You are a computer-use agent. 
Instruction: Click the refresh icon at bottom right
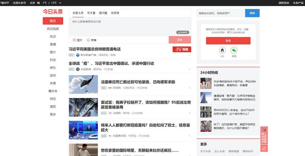coord(264,149)
